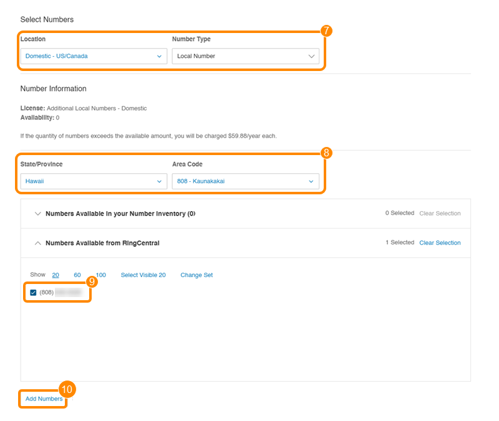Click Select Visible 20 link
This screenshot has width=499, height=421.
tap(143, 275)
